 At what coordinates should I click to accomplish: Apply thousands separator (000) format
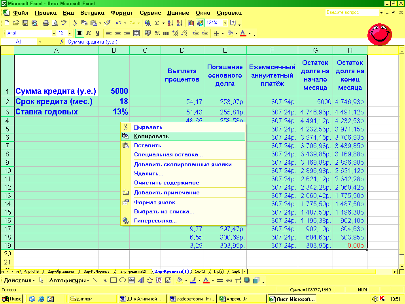(x=166, y=33)
